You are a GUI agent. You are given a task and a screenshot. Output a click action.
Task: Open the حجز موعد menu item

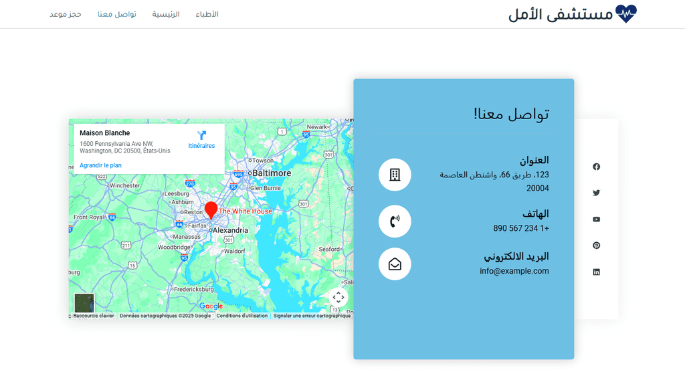point(65,15)
